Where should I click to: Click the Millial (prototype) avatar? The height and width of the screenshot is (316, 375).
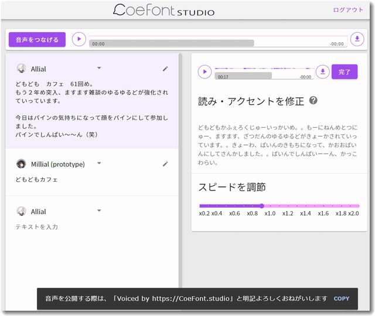(21, 164)
